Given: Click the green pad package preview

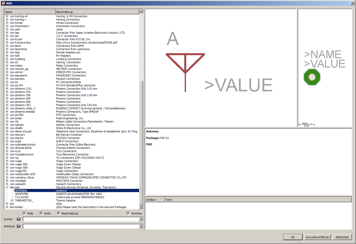Looking at the screenshot, I should [312, 77].
